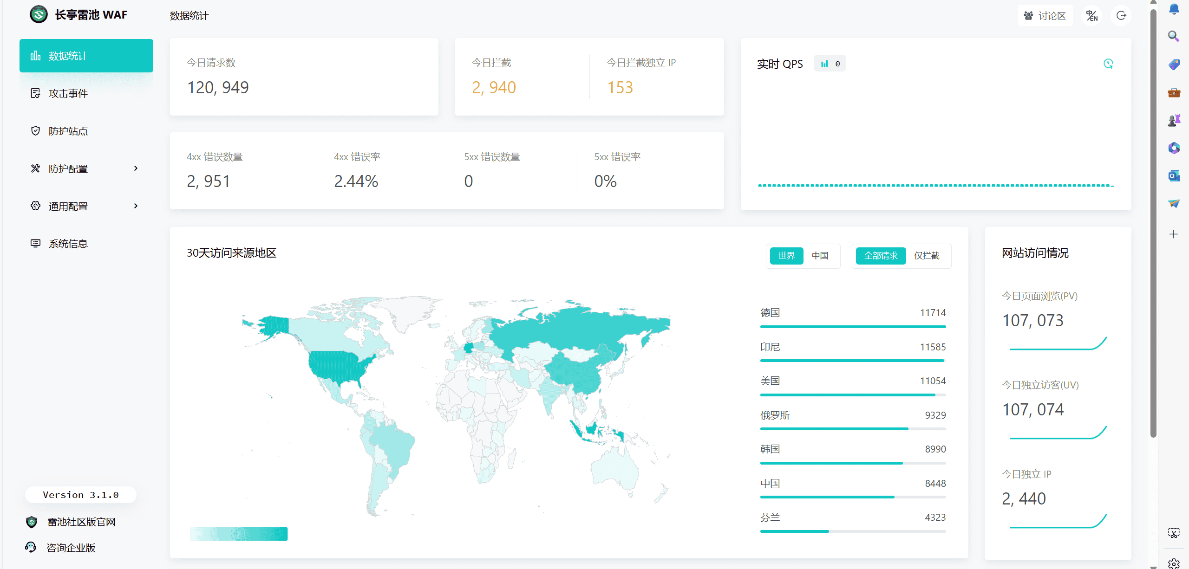Go to 防护站点 page

(68, 131)
